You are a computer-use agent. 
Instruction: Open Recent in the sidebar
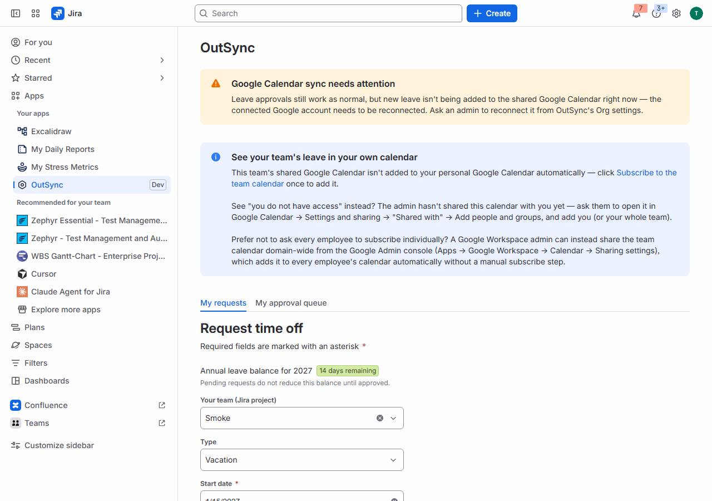point(37,60)
